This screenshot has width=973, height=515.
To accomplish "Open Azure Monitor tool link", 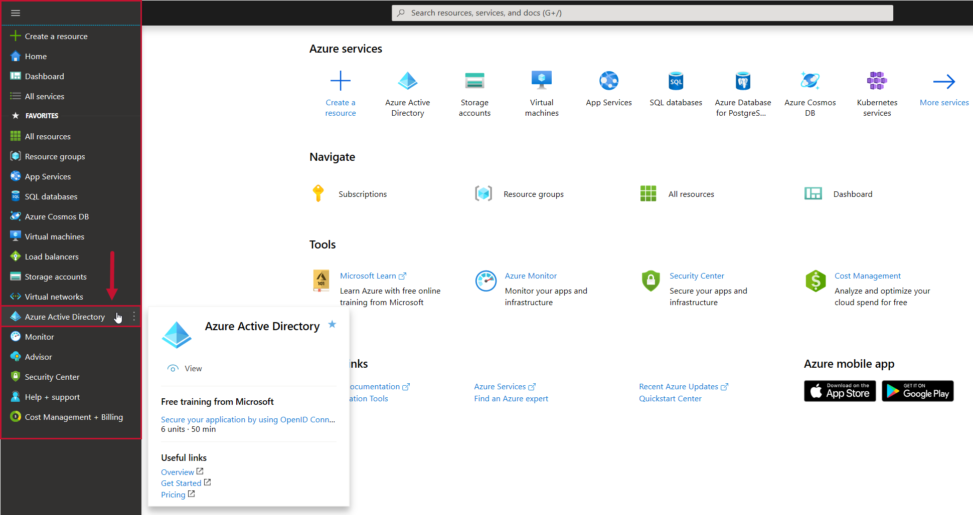I will tap(531, 276).
